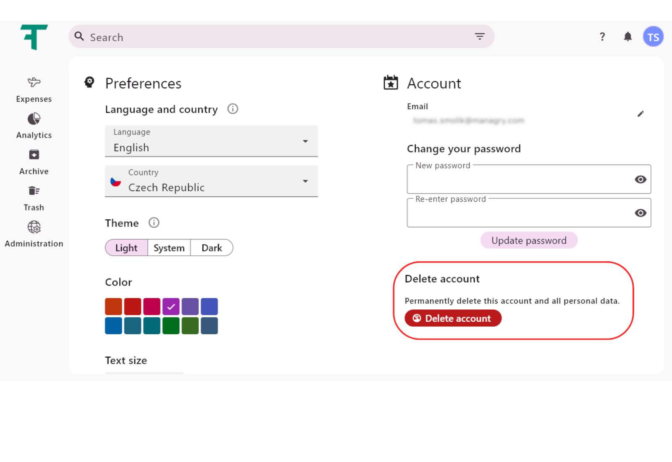Viewport: 672px width, 462px height.
Task: Open Administration in the sidebar
Action: click(34, 234)
